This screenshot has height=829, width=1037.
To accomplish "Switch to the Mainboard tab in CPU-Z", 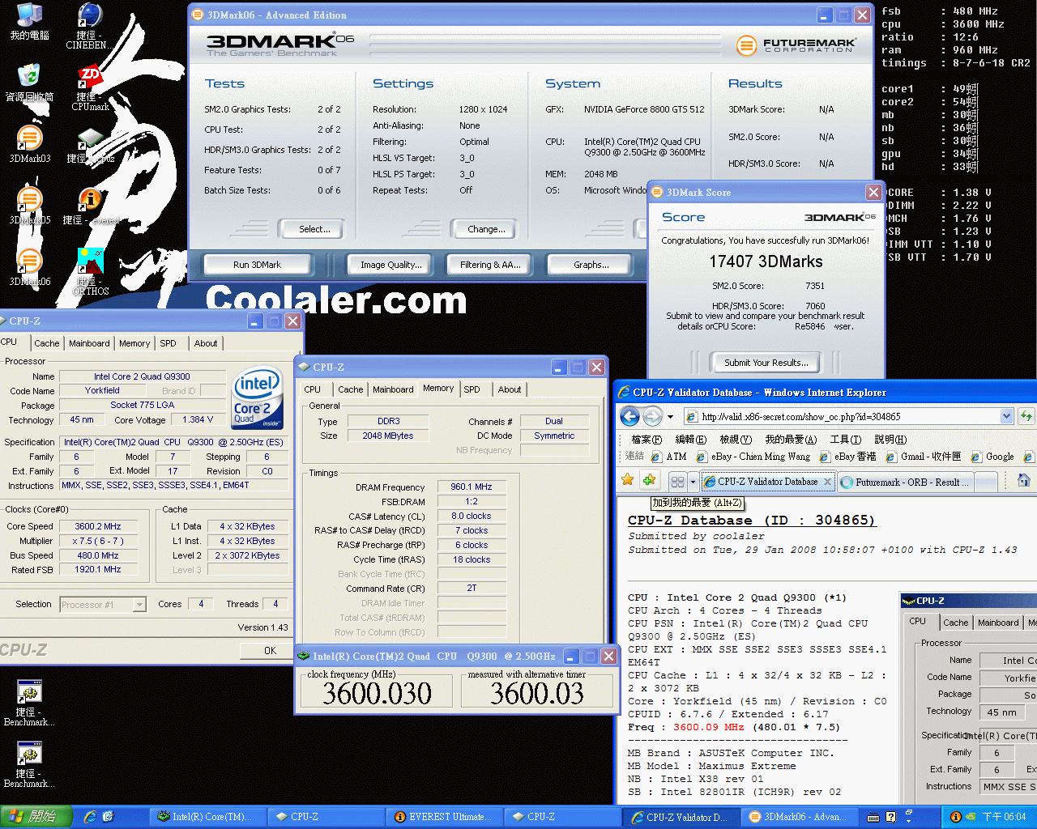I will pyautogui.click(x=89, y=343).
